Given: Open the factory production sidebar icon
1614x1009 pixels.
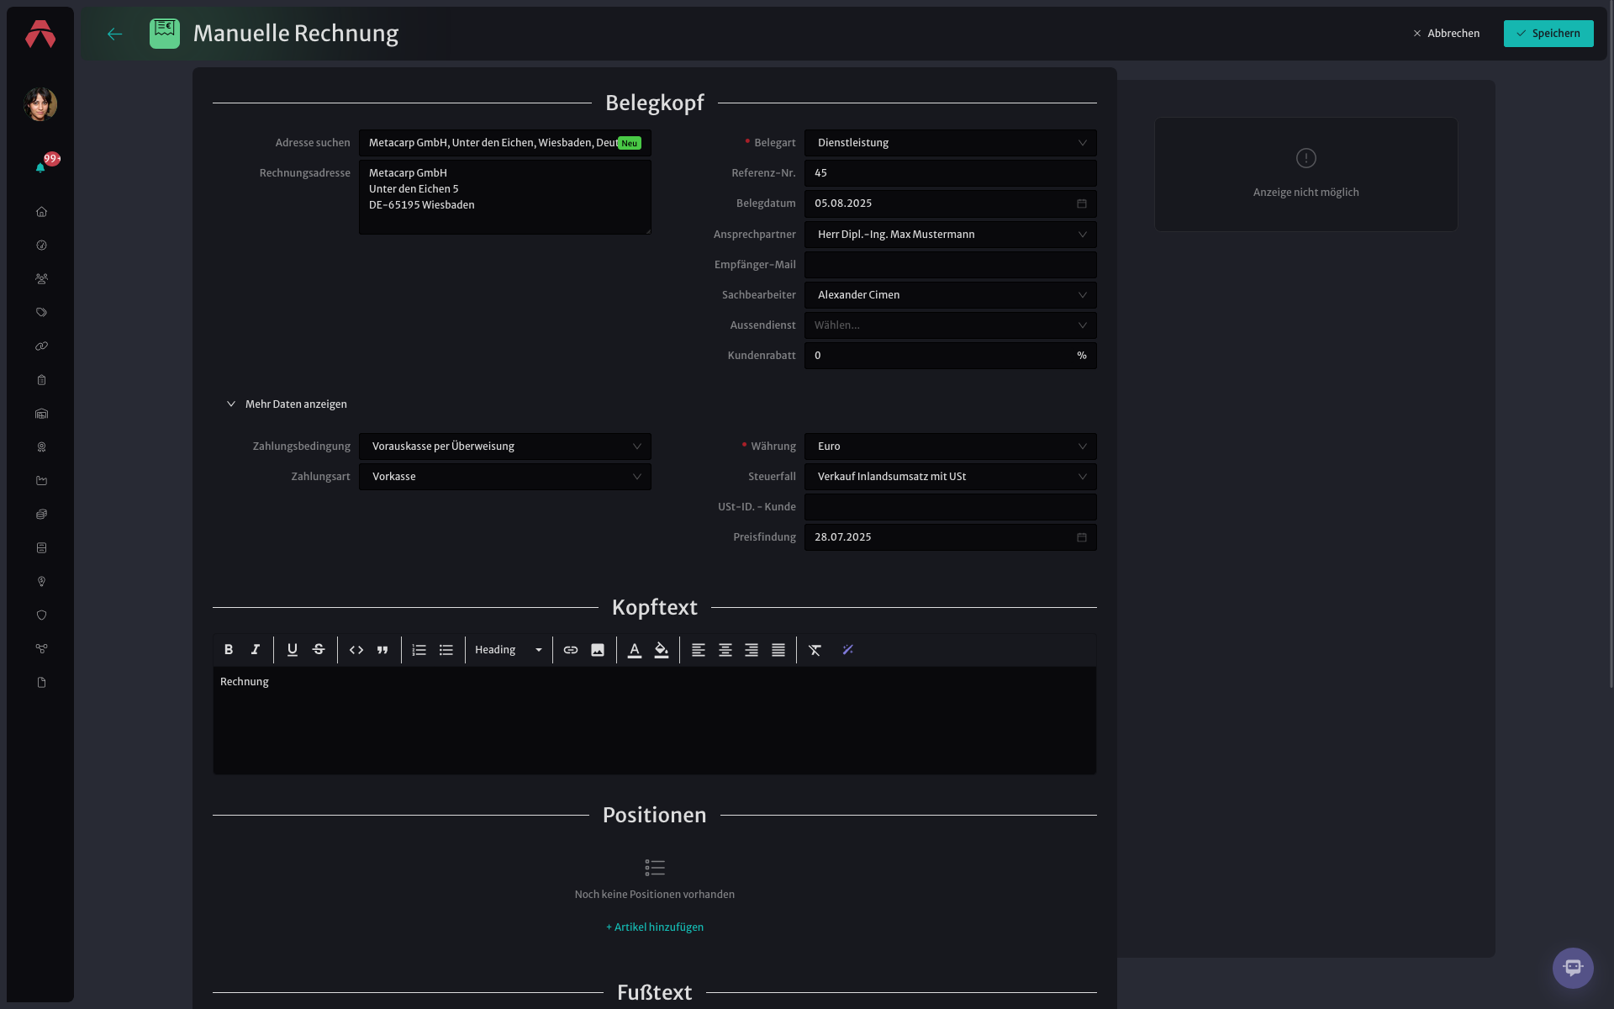Looking at the screenshot, I should [x=41, y=481].
